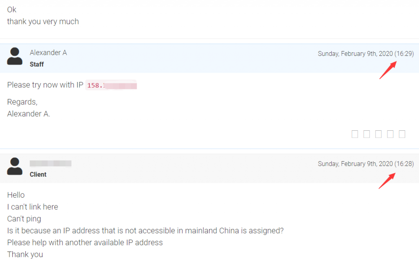
Task: Click the Client role label
Action: point(38,175)
